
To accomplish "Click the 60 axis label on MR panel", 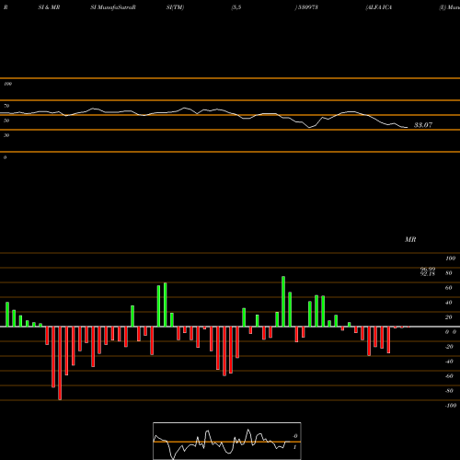I will click(449, 288).
